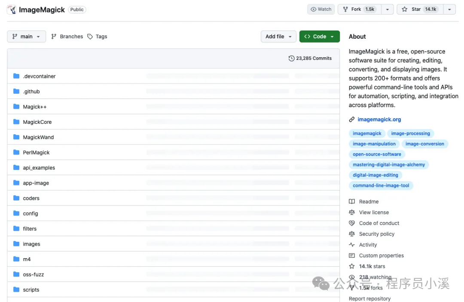Open the Report repository link

pyautogui.click(x=369, y=299)
